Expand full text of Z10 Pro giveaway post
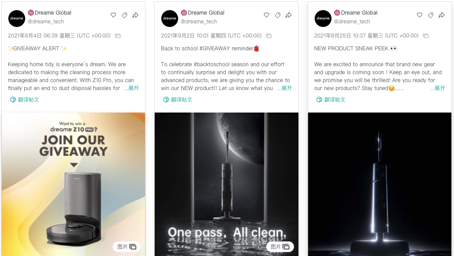The width and height of the screenshot is (454, 256). tap(131, 88)
